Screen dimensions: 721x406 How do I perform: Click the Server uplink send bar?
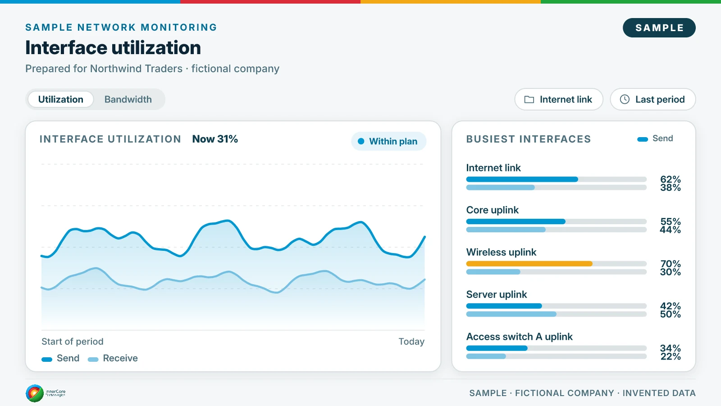[504, 306]
